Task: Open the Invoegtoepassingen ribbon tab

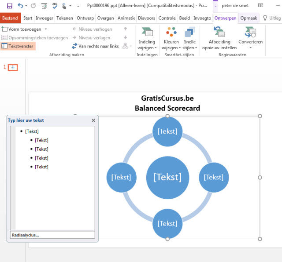Action: [202, 18]
